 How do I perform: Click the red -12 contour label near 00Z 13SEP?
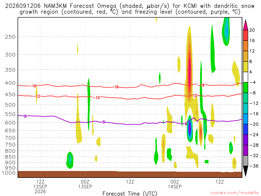(x=96, y=98)
